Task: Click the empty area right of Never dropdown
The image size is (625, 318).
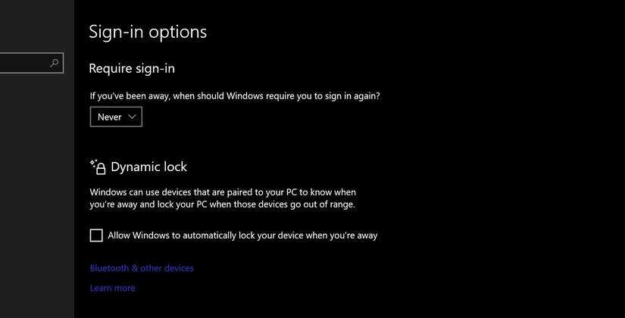Action: tap(303, 117)
